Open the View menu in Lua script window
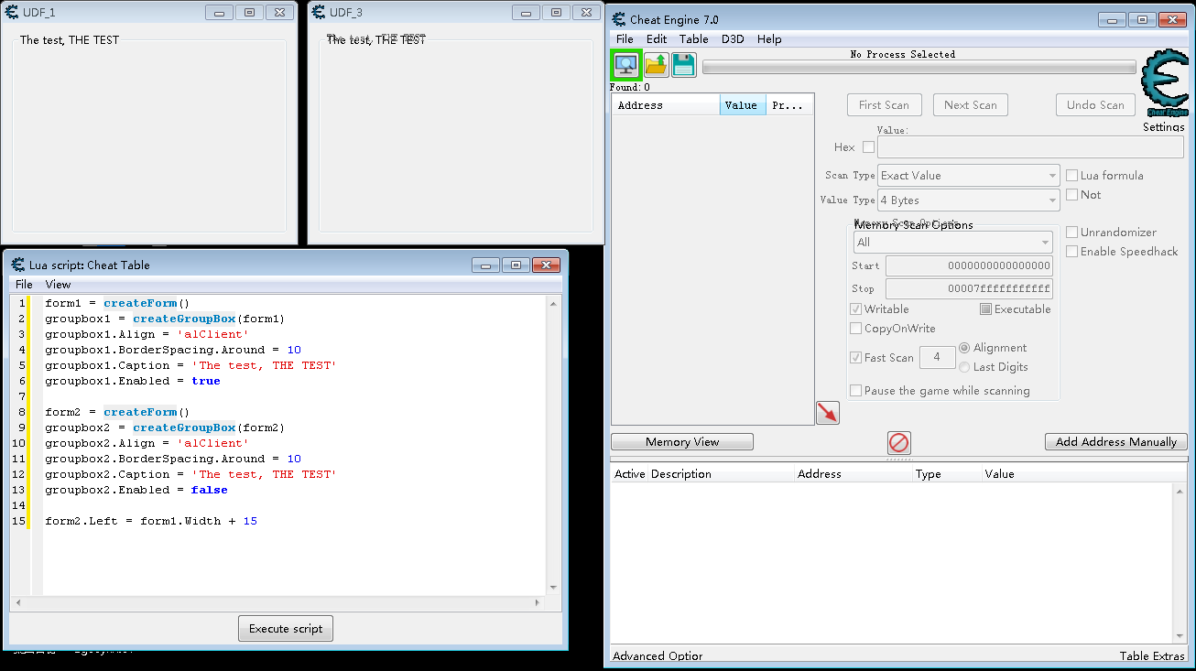The width and height of the screenshot is (1196, 671). tap(58, 284)
